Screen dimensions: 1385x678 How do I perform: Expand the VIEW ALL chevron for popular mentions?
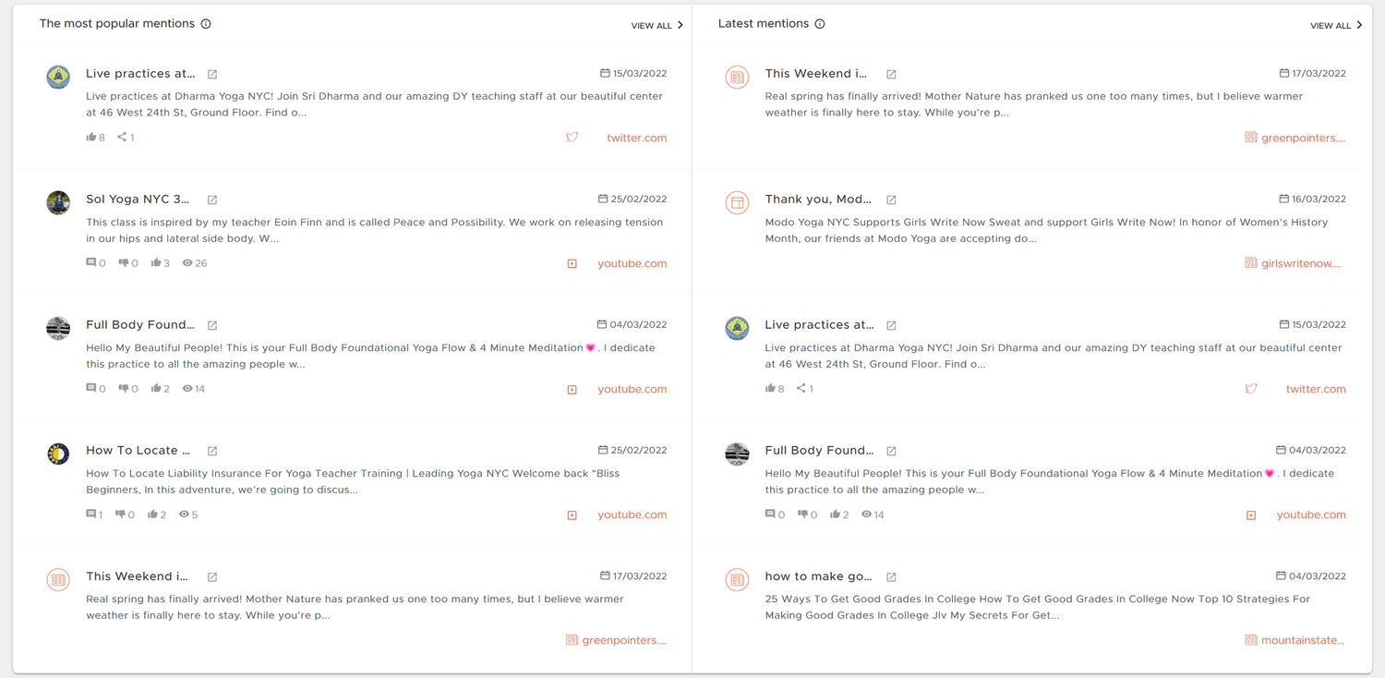click(x=680, y=25)
